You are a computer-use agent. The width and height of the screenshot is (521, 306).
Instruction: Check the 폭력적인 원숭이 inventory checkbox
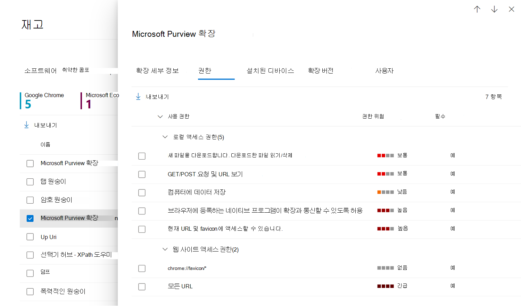click(30, 292)
